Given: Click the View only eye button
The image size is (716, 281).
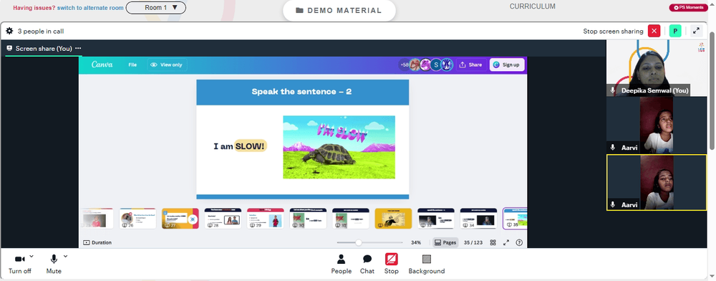Looking at the screenshot, I should 167,65.
